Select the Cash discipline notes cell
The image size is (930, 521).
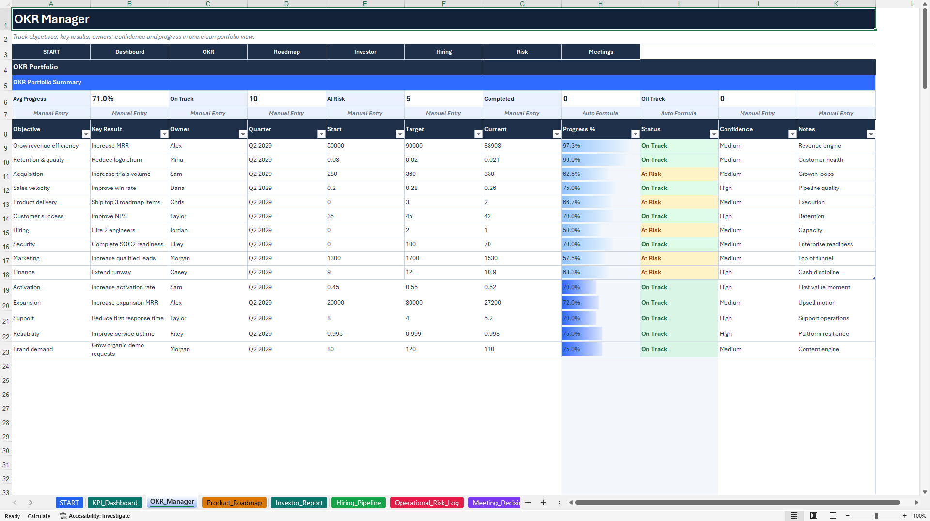pos(836,272)
